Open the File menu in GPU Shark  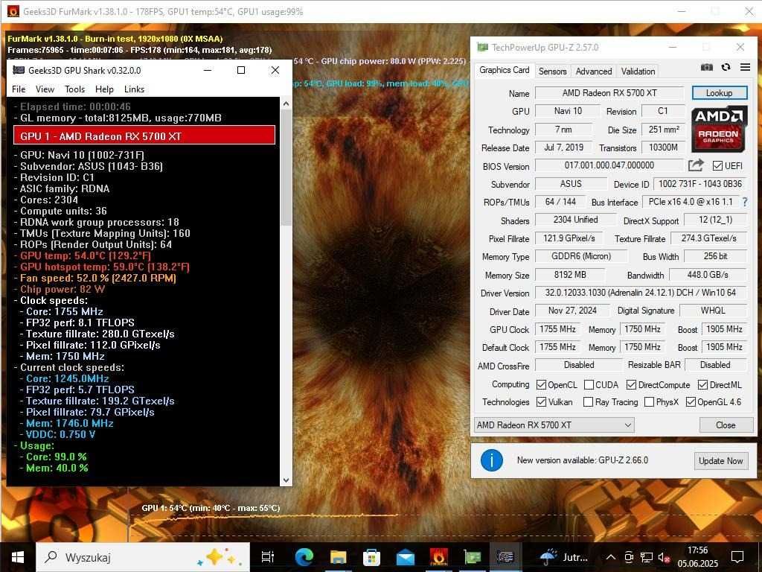coord(19,89)
